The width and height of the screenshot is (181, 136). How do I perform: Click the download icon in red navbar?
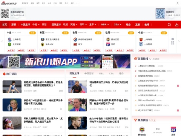point(176,25)
